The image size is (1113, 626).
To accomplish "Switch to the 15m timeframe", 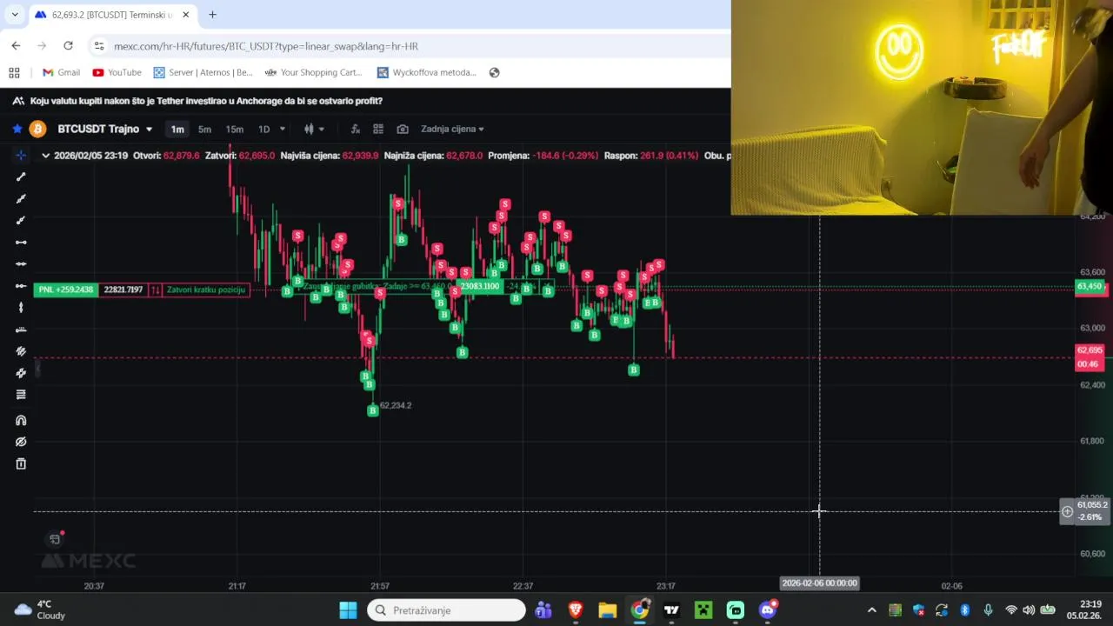I will (x=235, y=129).
